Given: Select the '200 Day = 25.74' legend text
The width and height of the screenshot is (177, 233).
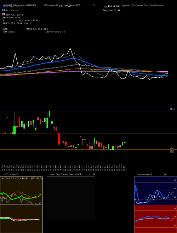Looking at the screenshot, I should pos(14,15).
